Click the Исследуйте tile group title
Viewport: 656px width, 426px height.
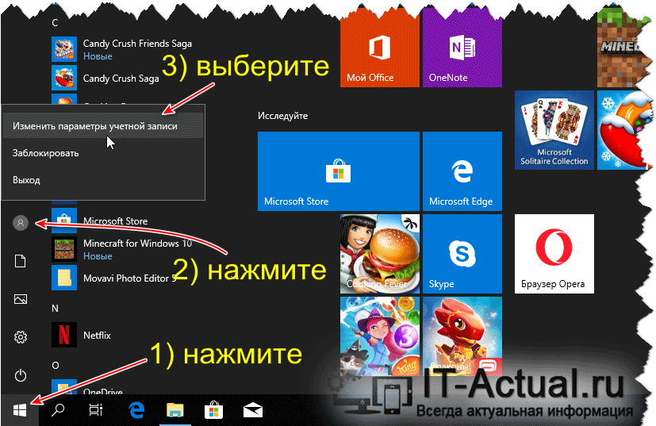tap(283, 116)
